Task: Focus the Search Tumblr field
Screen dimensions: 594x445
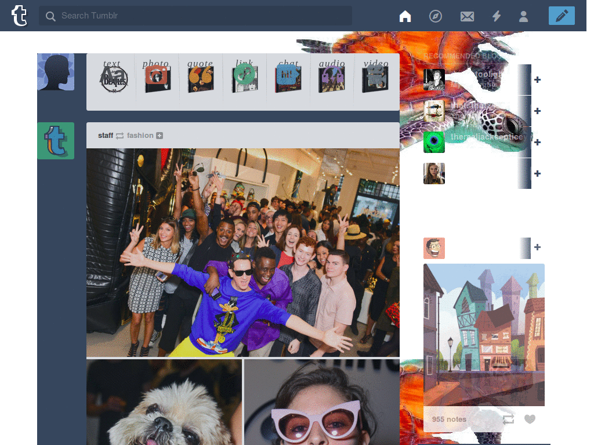Action: (195, 16)
